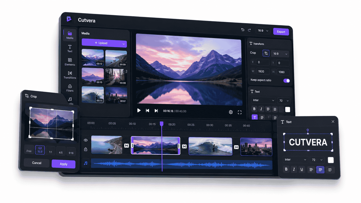Image resolution: width=361 pixels, height=203 pixels.
Task: Open the size 72 dropdown in floating Text panel
Action: [x=317, y=160]
